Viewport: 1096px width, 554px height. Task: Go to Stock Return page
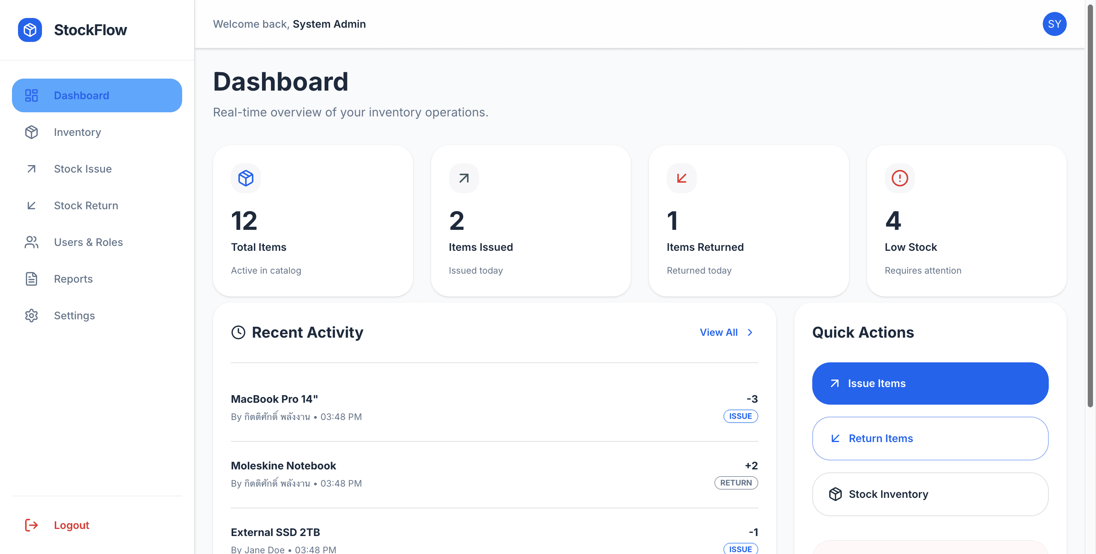(97, 205)
